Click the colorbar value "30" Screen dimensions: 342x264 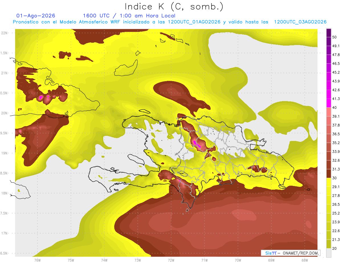pos(335,178)
